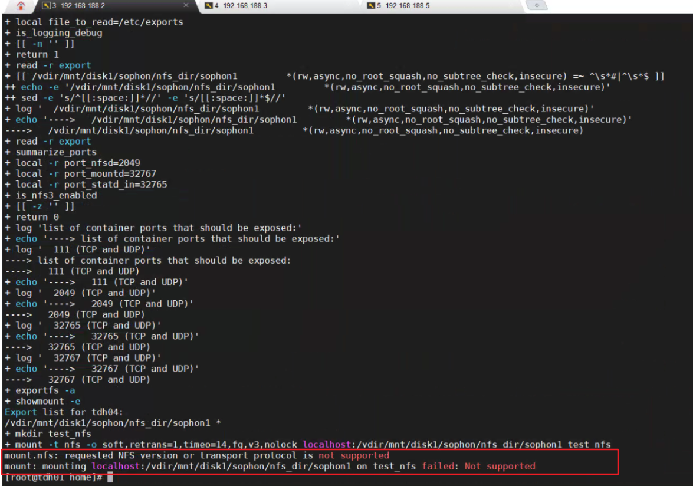Switch to the 5. 192.168.188.5 tab
Screen dimensions: 693x486
pos(403,6)
